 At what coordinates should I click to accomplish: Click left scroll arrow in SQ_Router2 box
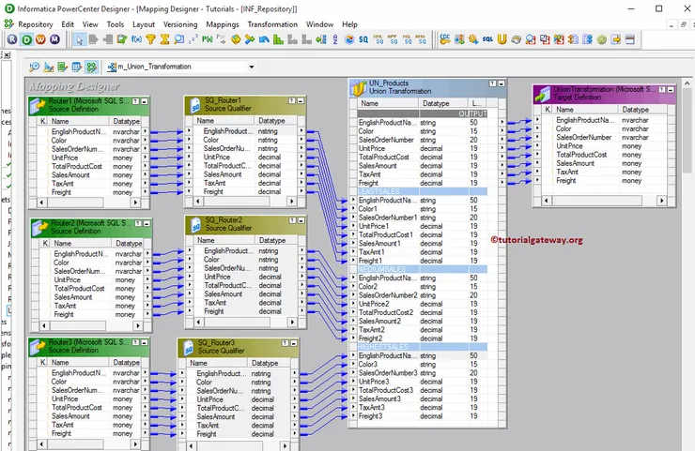(199, 322)
